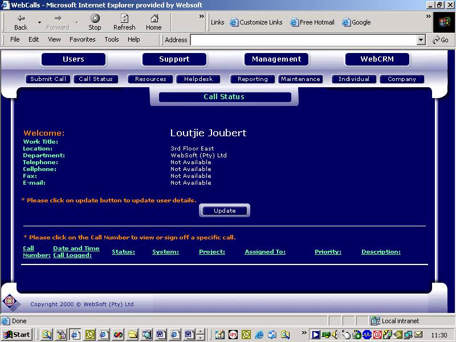
Task: Open the Resources page
Action: (x=150, y=79)
